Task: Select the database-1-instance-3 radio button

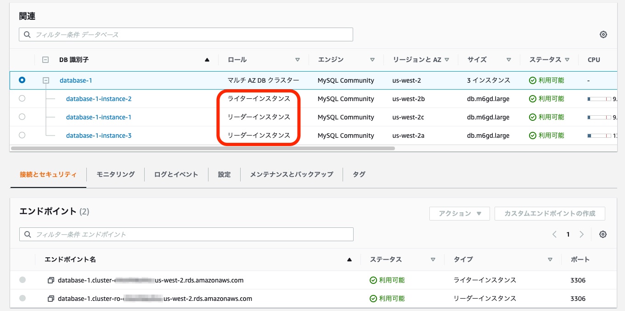Action: pos(23,135)
